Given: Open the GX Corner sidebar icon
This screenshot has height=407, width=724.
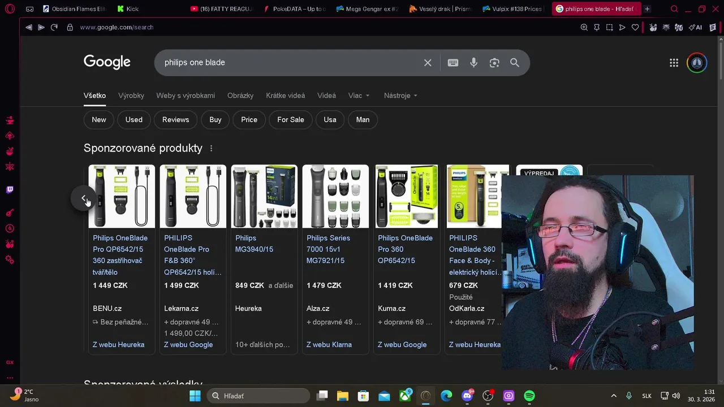Looking at the screenshot, I should click(10, 362).
